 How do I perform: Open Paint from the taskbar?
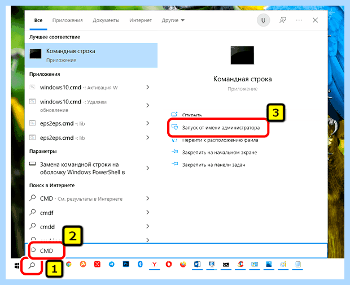pyautogui.click(x=283, y=265)
